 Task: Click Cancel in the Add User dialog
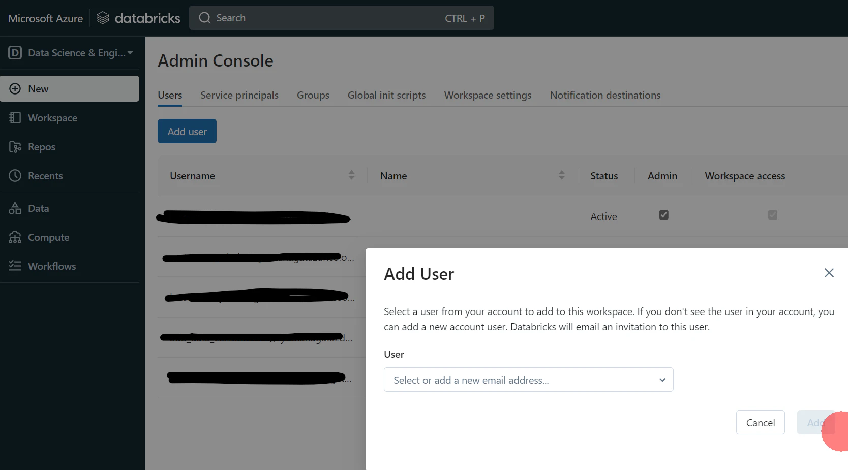[761, 422]
